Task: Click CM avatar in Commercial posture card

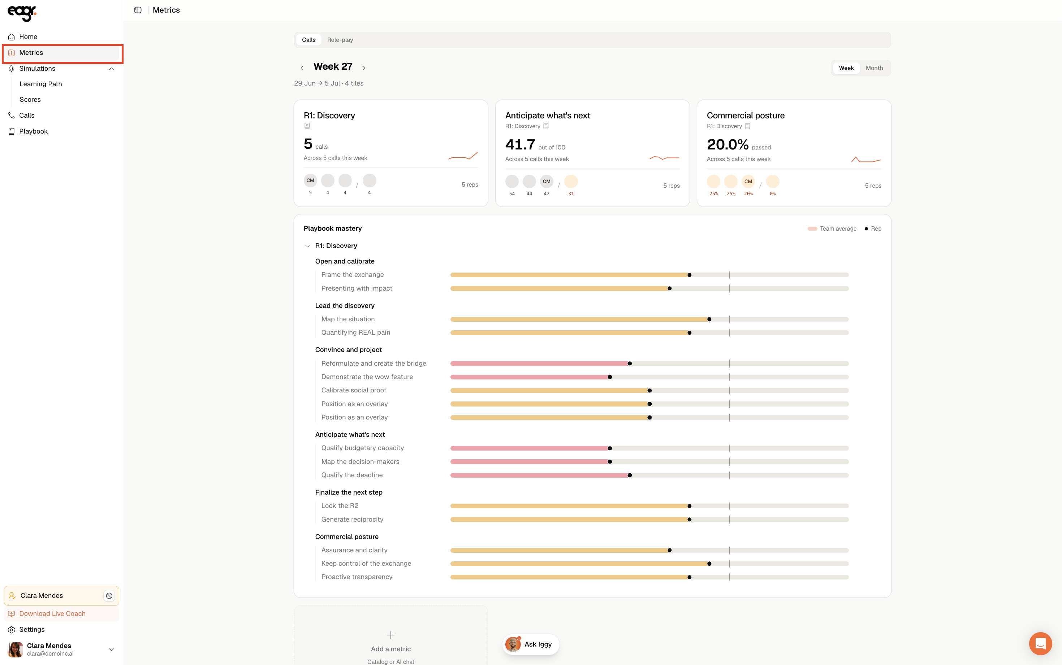Action: 748,181
